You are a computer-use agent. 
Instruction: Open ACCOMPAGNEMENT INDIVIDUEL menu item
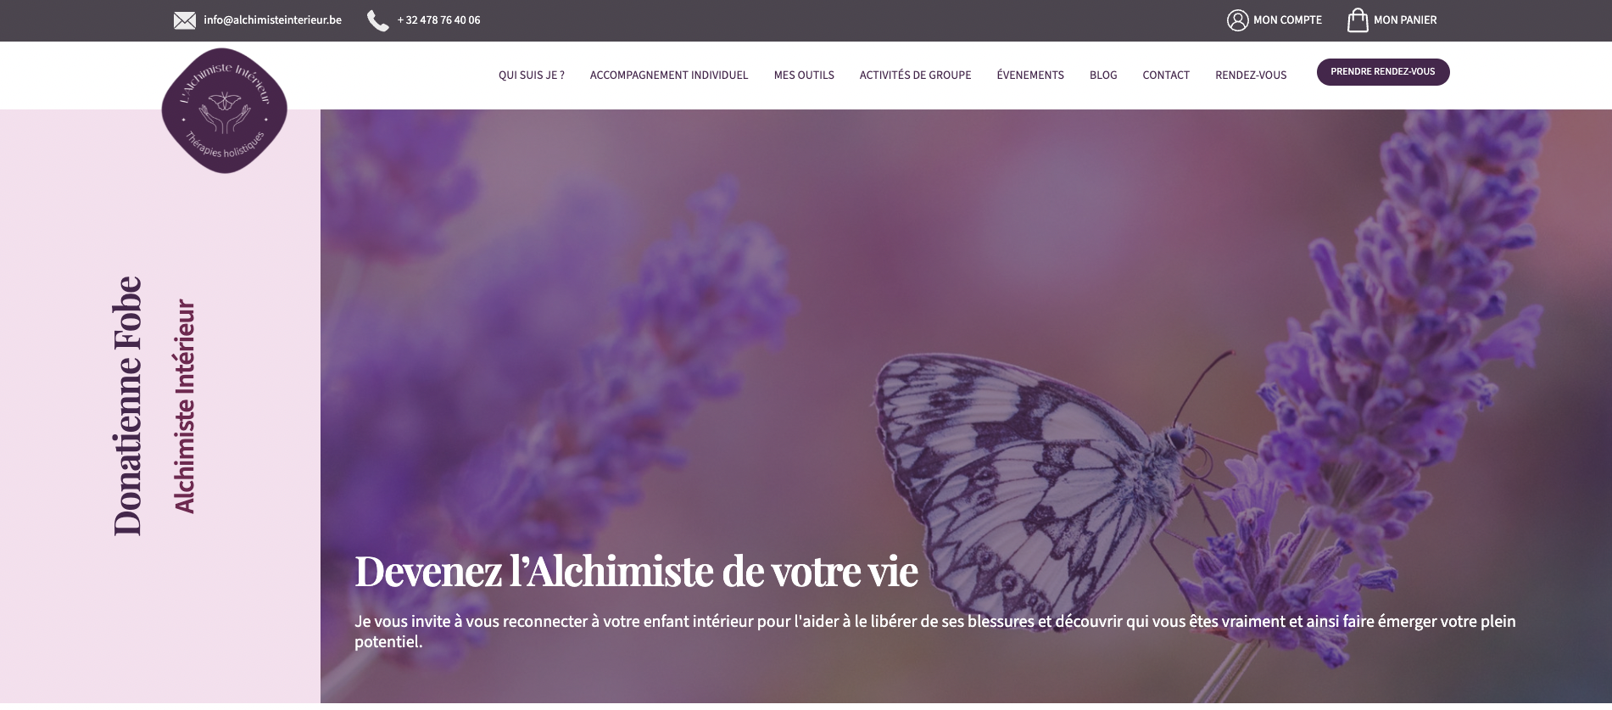[669, 75]
